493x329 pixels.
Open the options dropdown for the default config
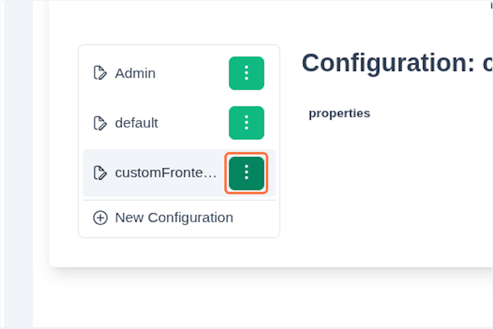tap(246, 122)
